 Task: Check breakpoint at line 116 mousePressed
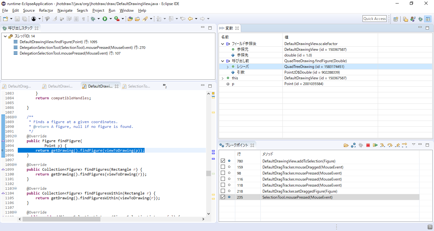(223, 179)
